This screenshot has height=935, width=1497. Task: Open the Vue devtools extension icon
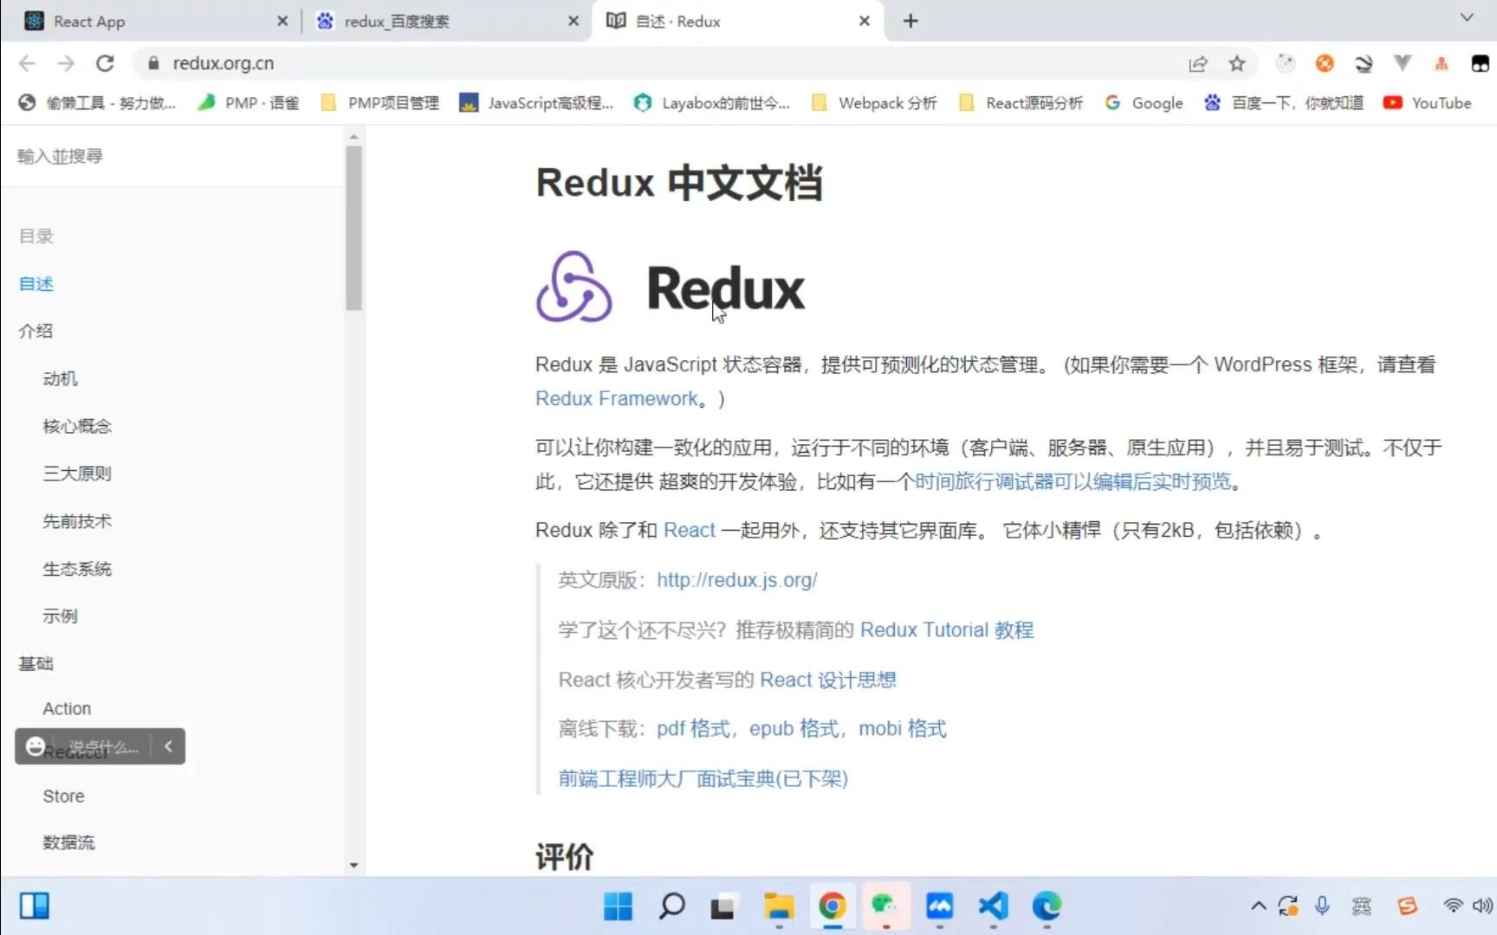click(1403, 62)
